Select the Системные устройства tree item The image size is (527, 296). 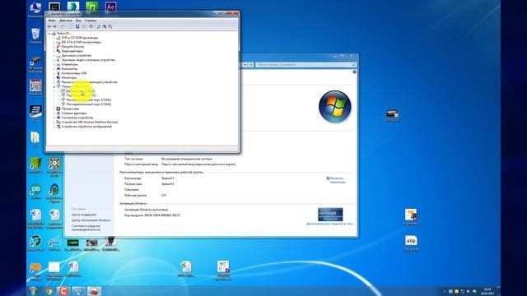tap(77, 118)
